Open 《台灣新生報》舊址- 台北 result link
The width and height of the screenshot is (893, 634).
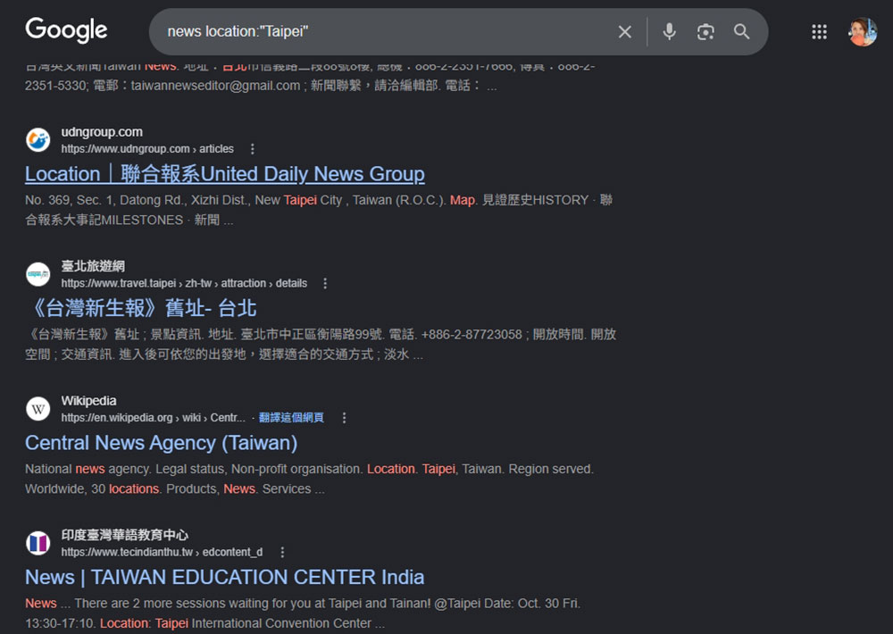(141, 308)
